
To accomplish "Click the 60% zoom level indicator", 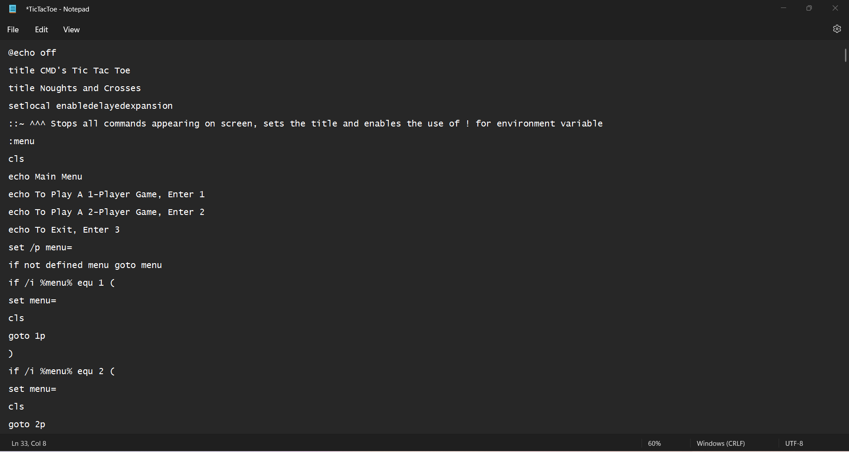I will [654, 443].
